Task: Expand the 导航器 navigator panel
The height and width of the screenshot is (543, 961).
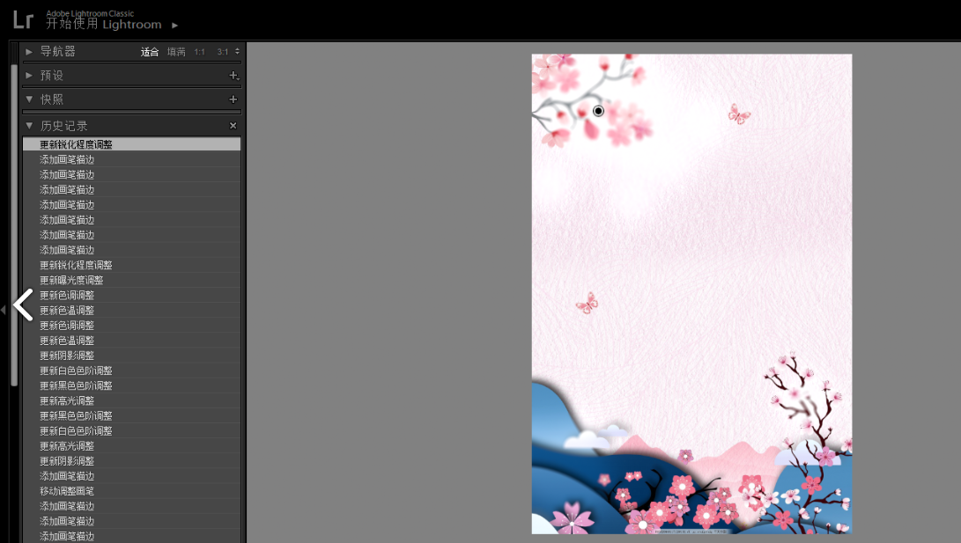Action: click(x=29, y=52)
